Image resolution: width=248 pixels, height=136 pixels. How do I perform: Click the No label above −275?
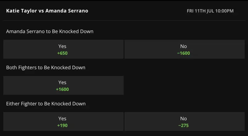coord(184,118)
